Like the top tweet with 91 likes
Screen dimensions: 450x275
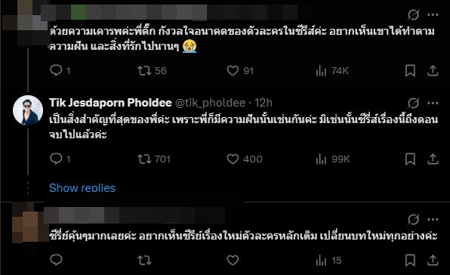[x=240, y=70]
